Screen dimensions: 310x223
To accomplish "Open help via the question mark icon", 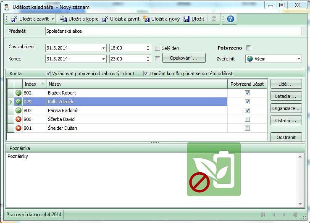I will tap(230, 19).
